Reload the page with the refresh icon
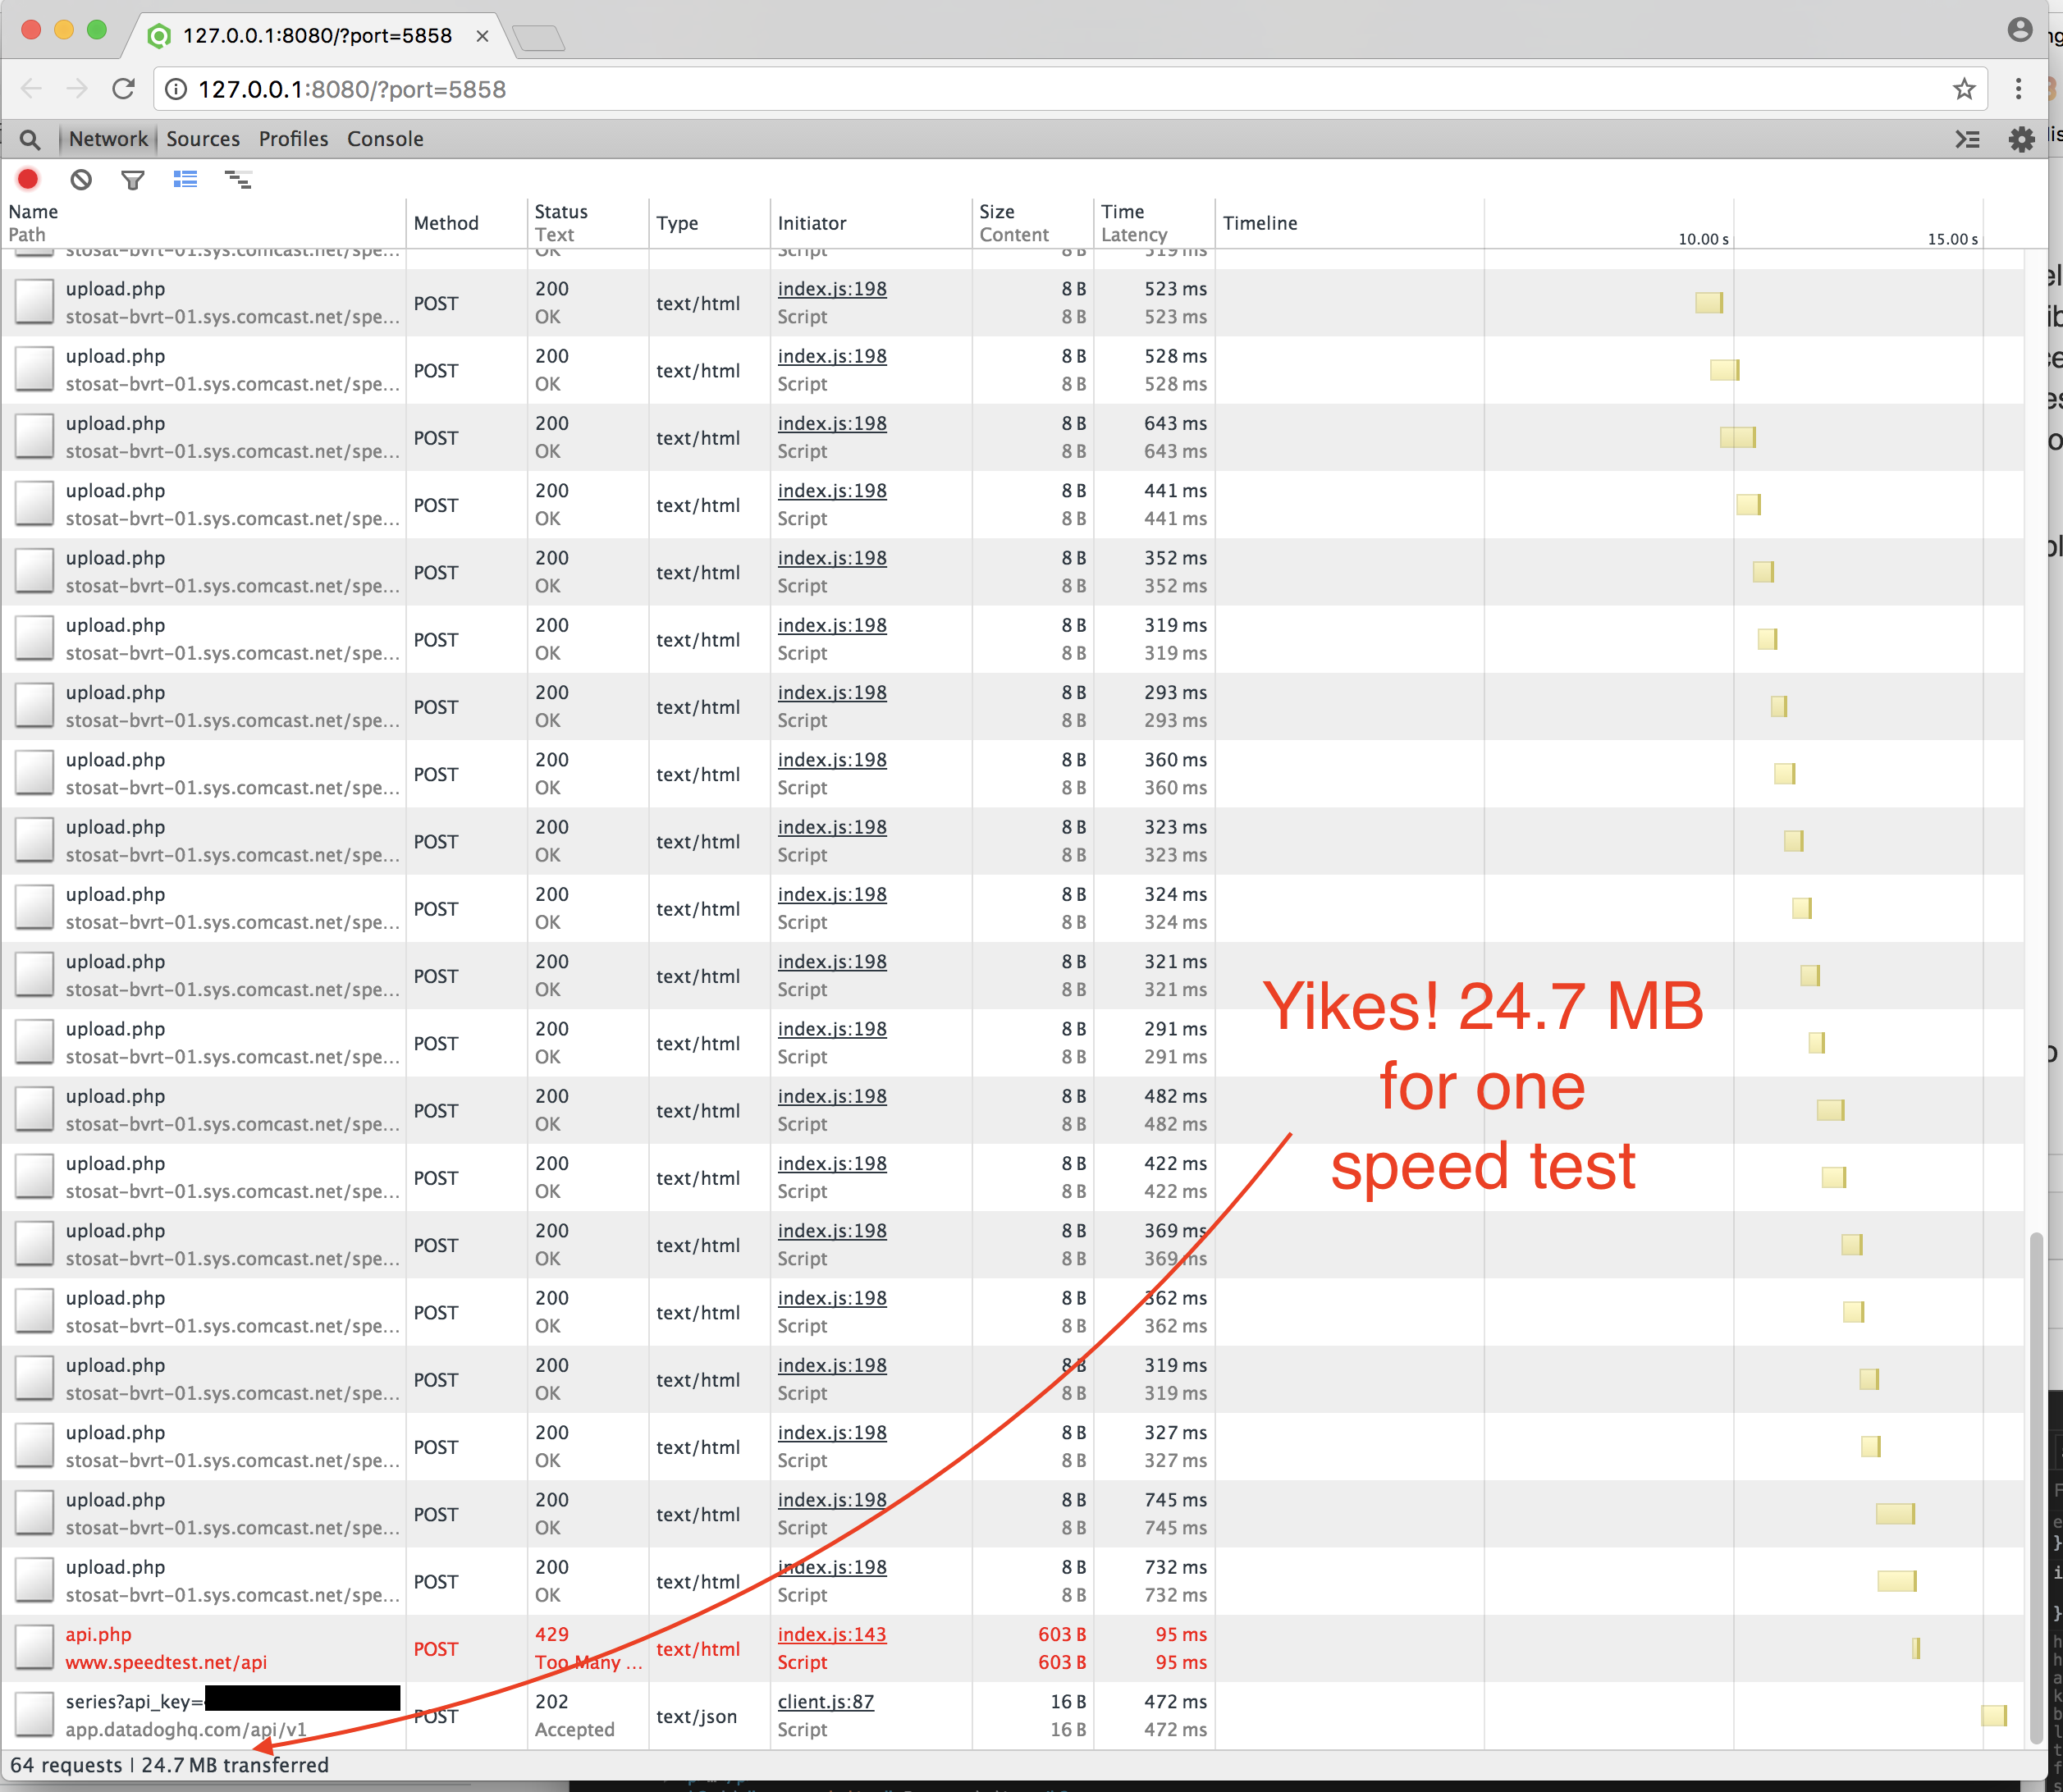2063x1792 pixels. [123, 89]
